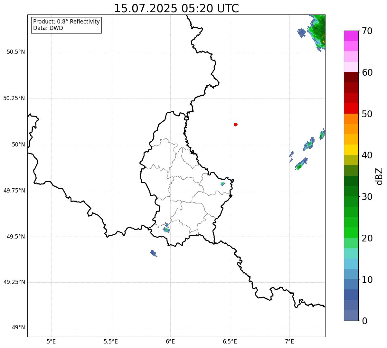Click the 50.5°N latitude label
The height and width of the screenshot is (348, 387).
16,52
